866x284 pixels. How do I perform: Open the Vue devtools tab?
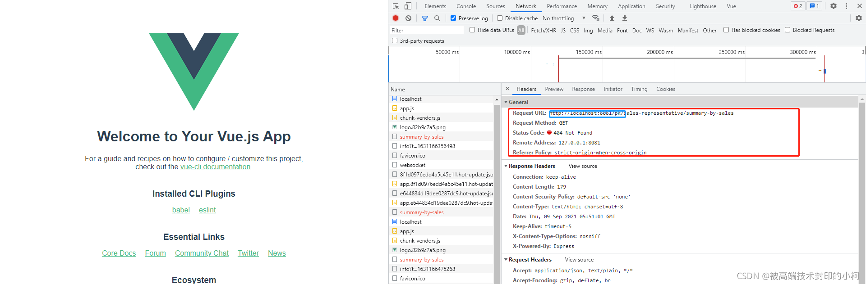pyautogui.click(x=731, y=6)
